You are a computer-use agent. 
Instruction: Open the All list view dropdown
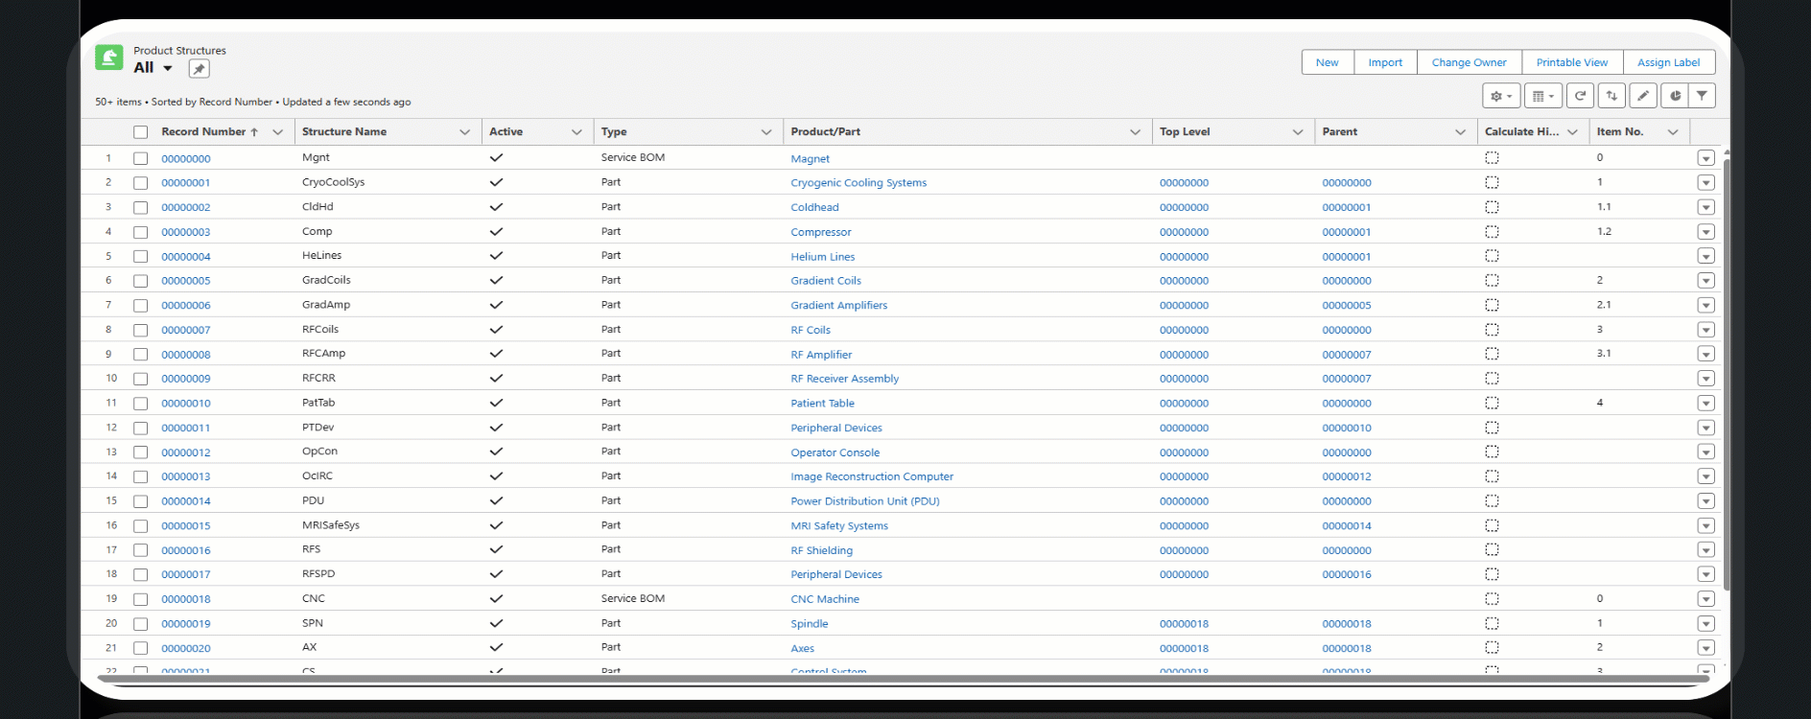168,68
